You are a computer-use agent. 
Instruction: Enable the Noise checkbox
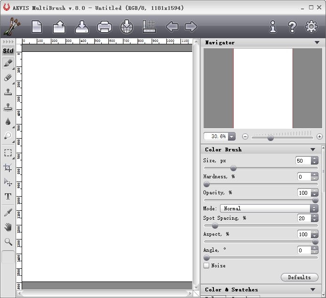coord(206,265)
